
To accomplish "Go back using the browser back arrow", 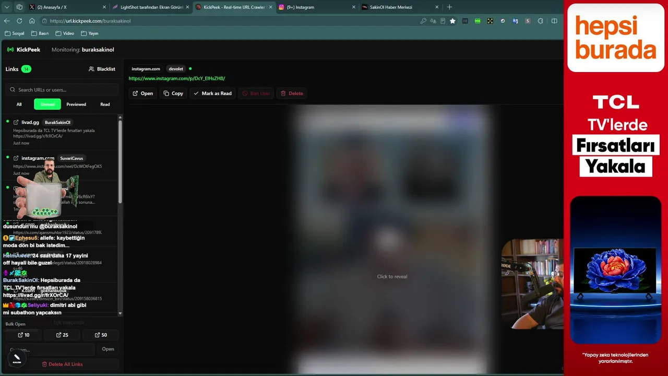I will coord(7,21).
